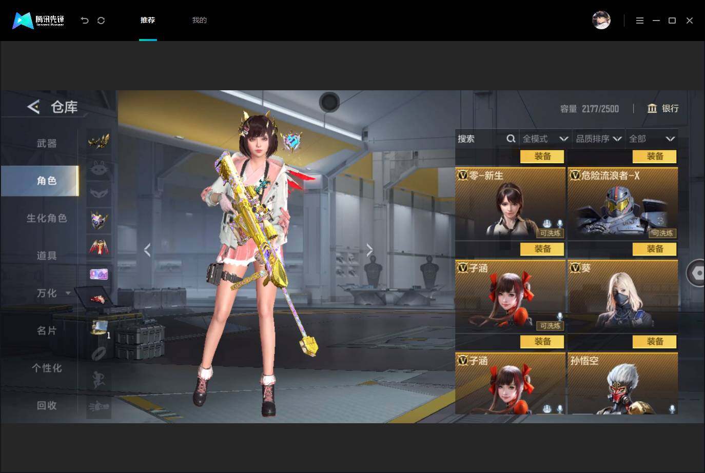Select the 零-新生 character card
This screenshot has width=705, height=473.
point(510,204)
